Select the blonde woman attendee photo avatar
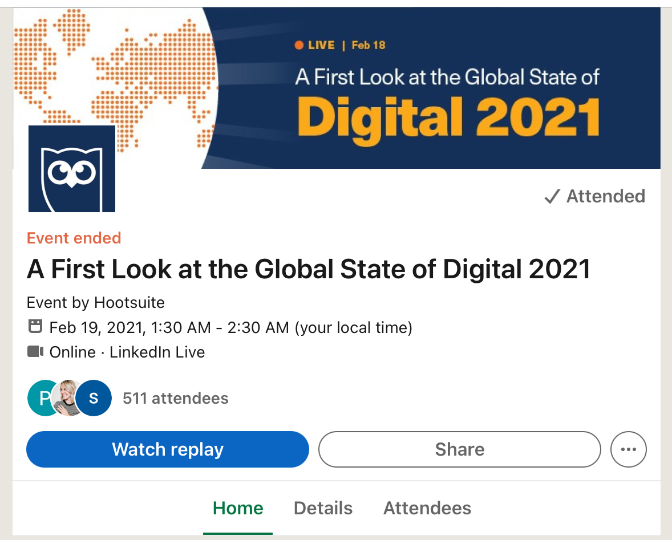 (x=67, y=398)
